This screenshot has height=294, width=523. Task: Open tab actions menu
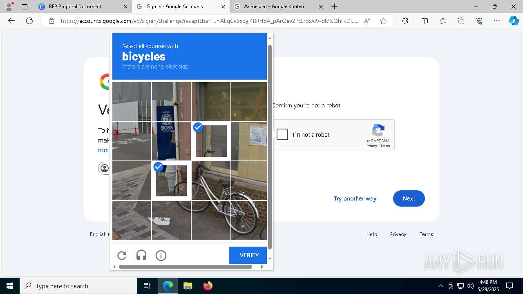pos(25,7)
